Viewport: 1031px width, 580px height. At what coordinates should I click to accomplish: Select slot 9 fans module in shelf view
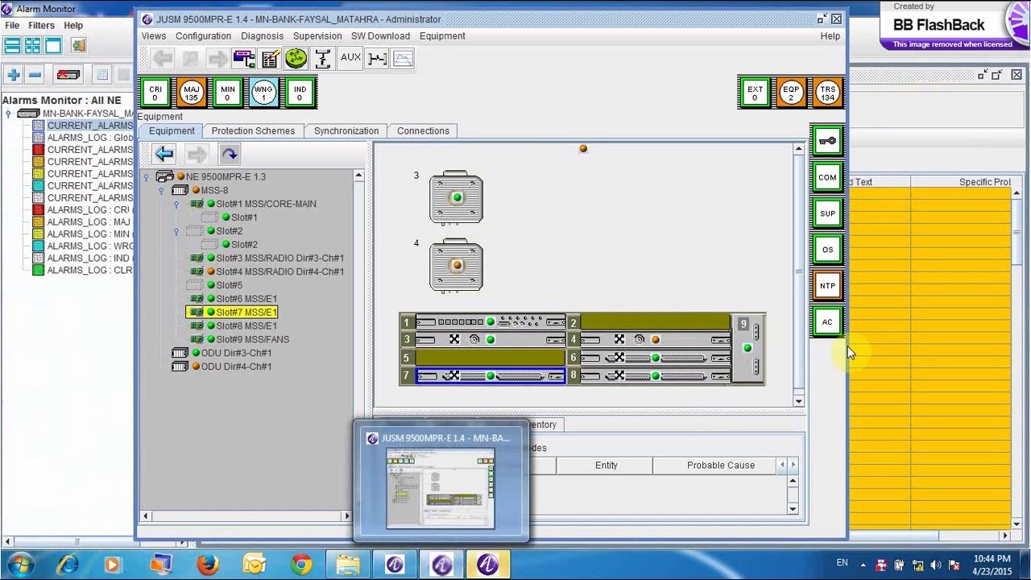(747, 348)
